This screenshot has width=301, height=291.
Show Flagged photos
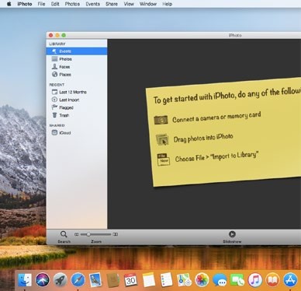[x=62, y=107]
